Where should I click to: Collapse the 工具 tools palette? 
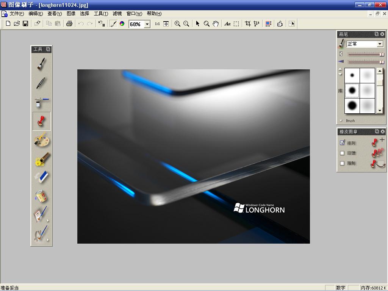pyautogui.click(x=48, y=49)
